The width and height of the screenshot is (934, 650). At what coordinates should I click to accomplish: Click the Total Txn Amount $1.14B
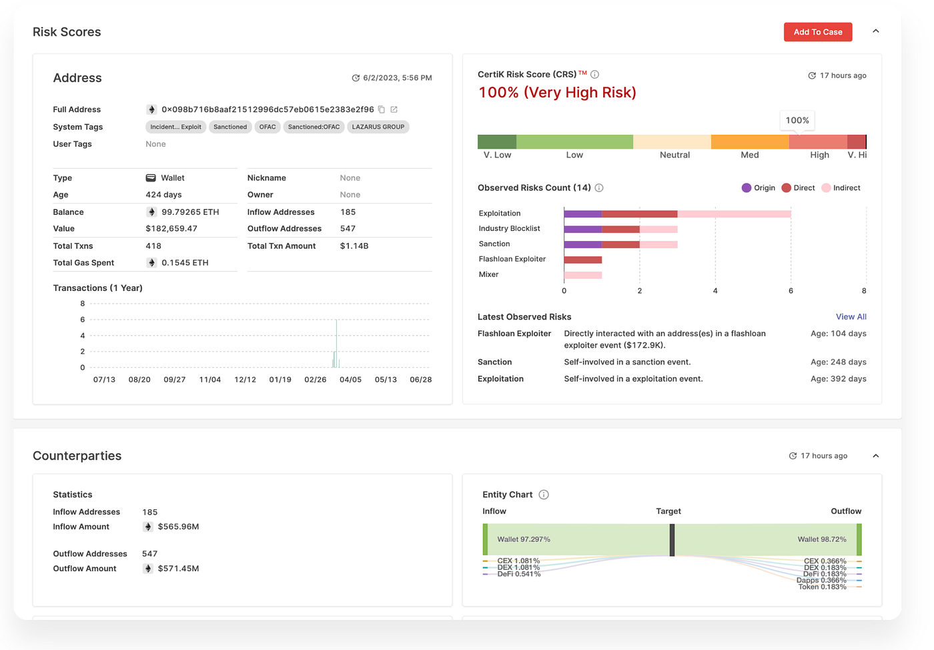tap(354, 246)
